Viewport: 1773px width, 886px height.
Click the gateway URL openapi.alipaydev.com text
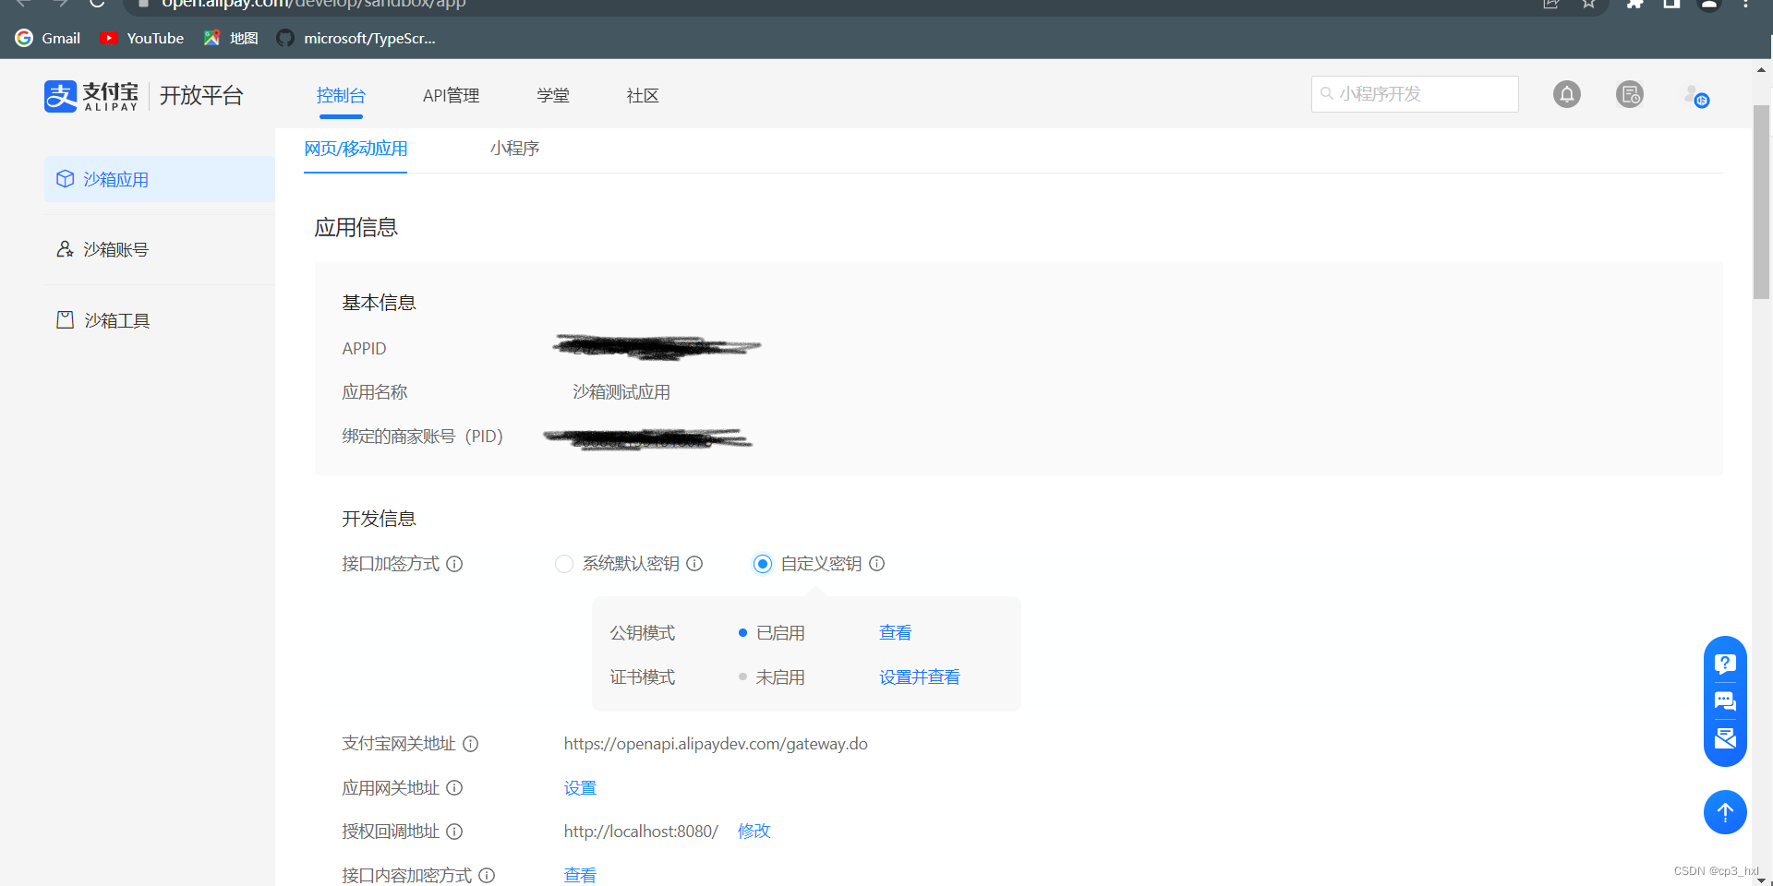[x=716, y=744]
